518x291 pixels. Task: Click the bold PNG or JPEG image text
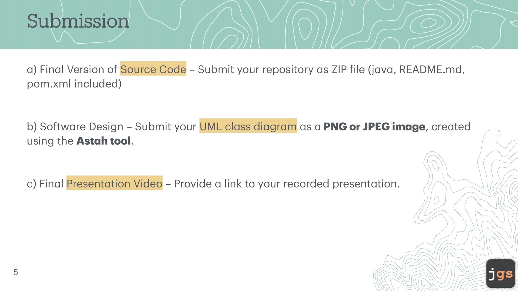point(374,127)
